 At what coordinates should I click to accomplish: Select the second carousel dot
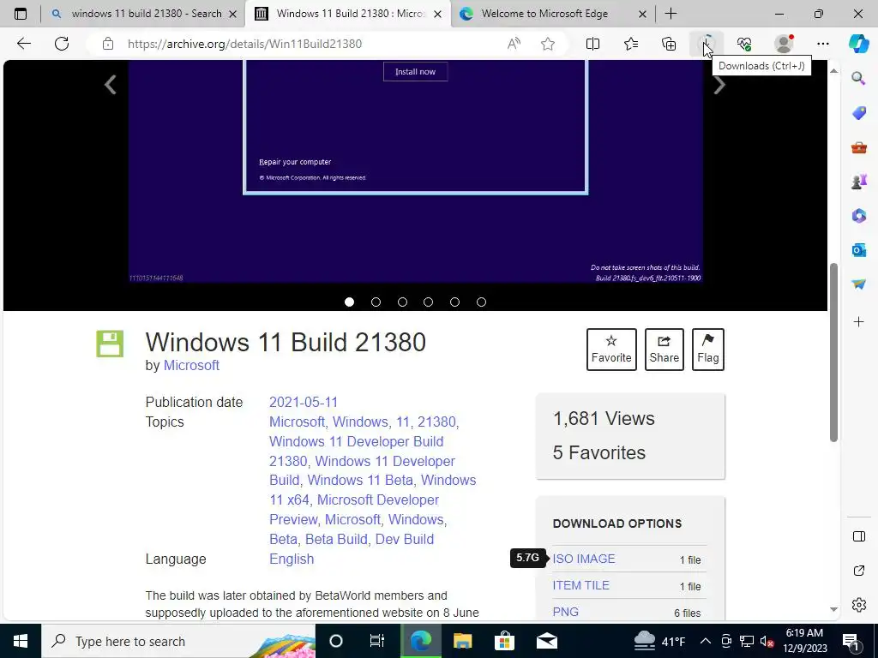click(x=376, y=302)
